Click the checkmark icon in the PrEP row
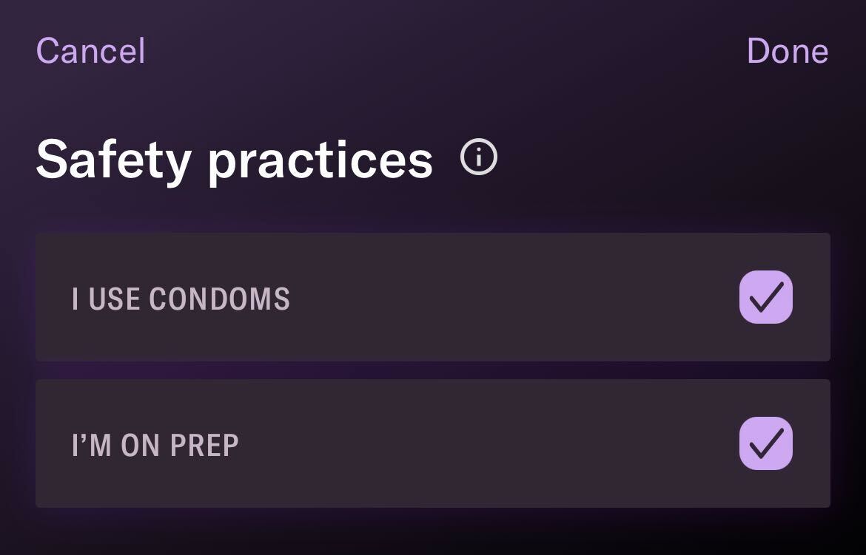Screen dimensions: 866x555 (x=765, y=443)
